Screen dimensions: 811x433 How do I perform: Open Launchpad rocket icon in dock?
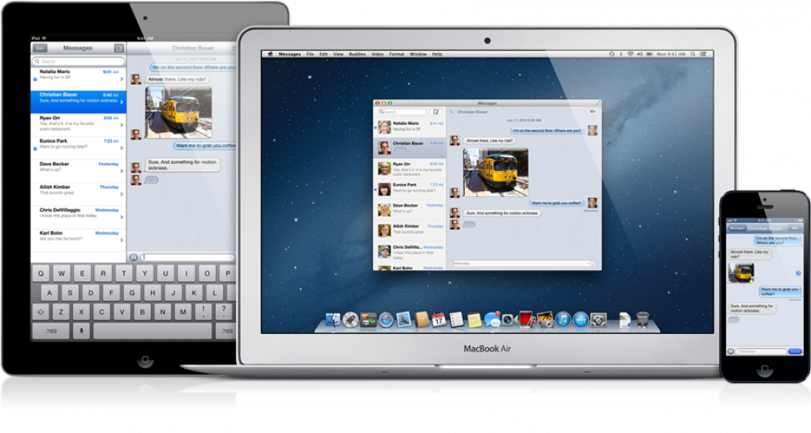350,319
